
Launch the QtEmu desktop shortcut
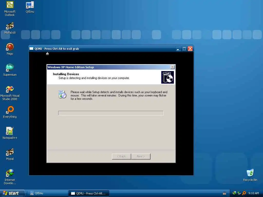[x=30, y=7]
